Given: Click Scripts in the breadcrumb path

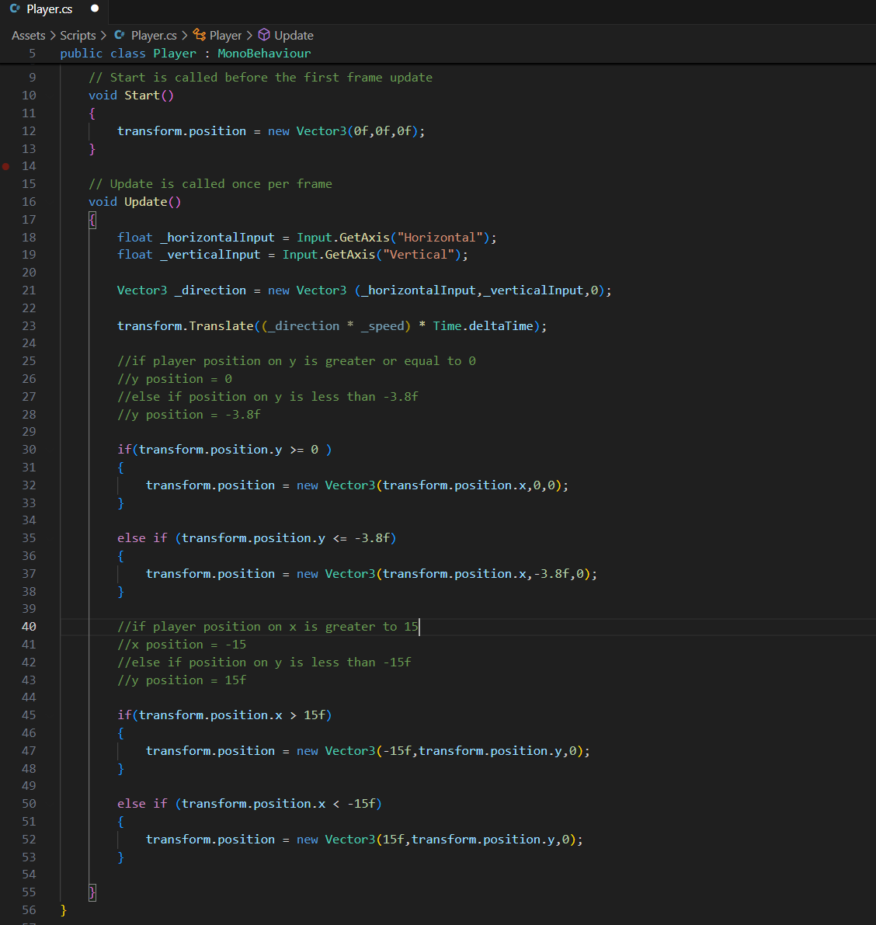Looking at the screenshot, I should pyautogui.click(x=78, y=35).
